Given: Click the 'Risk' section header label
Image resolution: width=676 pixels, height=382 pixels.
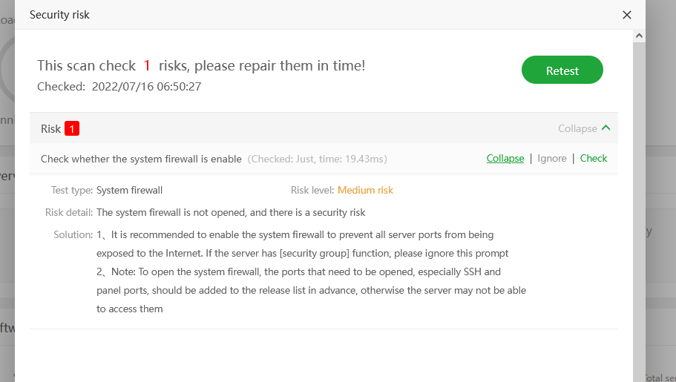Looking at the screenshot, I should (50, 128).
